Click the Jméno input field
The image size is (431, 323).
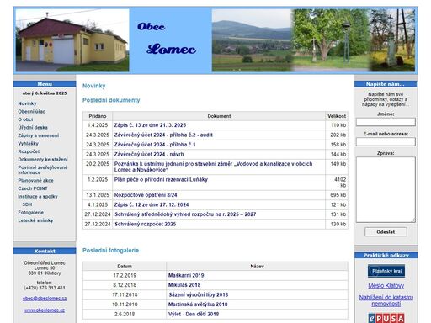386,122
